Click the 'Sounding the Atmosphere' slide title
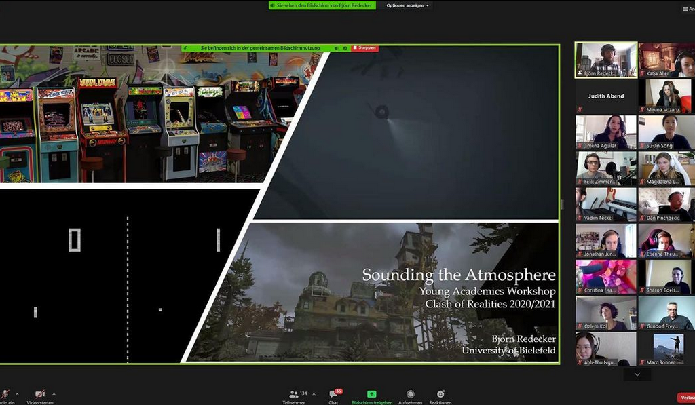 [459, 275]
